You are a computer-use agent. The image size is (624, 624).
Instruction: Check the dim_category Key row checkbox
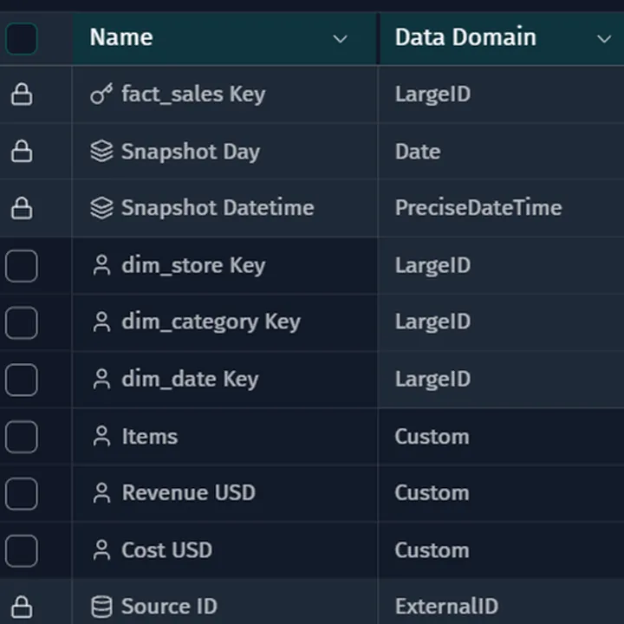(22, 322)
